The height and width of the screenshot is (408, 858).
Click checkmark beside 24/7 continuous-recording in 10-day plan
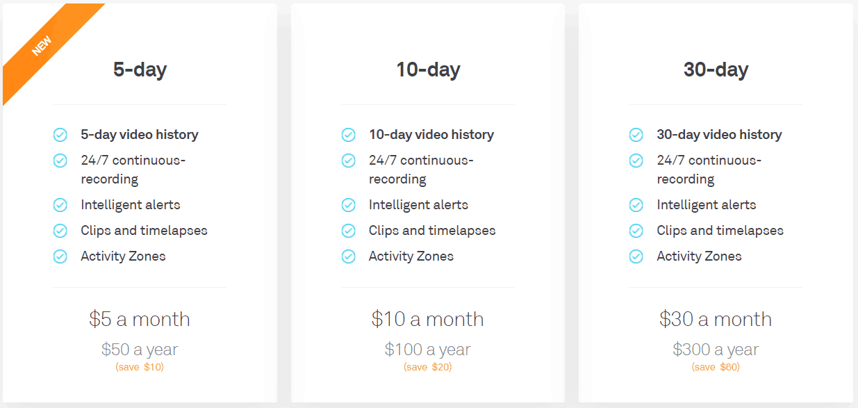tap(349, 161)
